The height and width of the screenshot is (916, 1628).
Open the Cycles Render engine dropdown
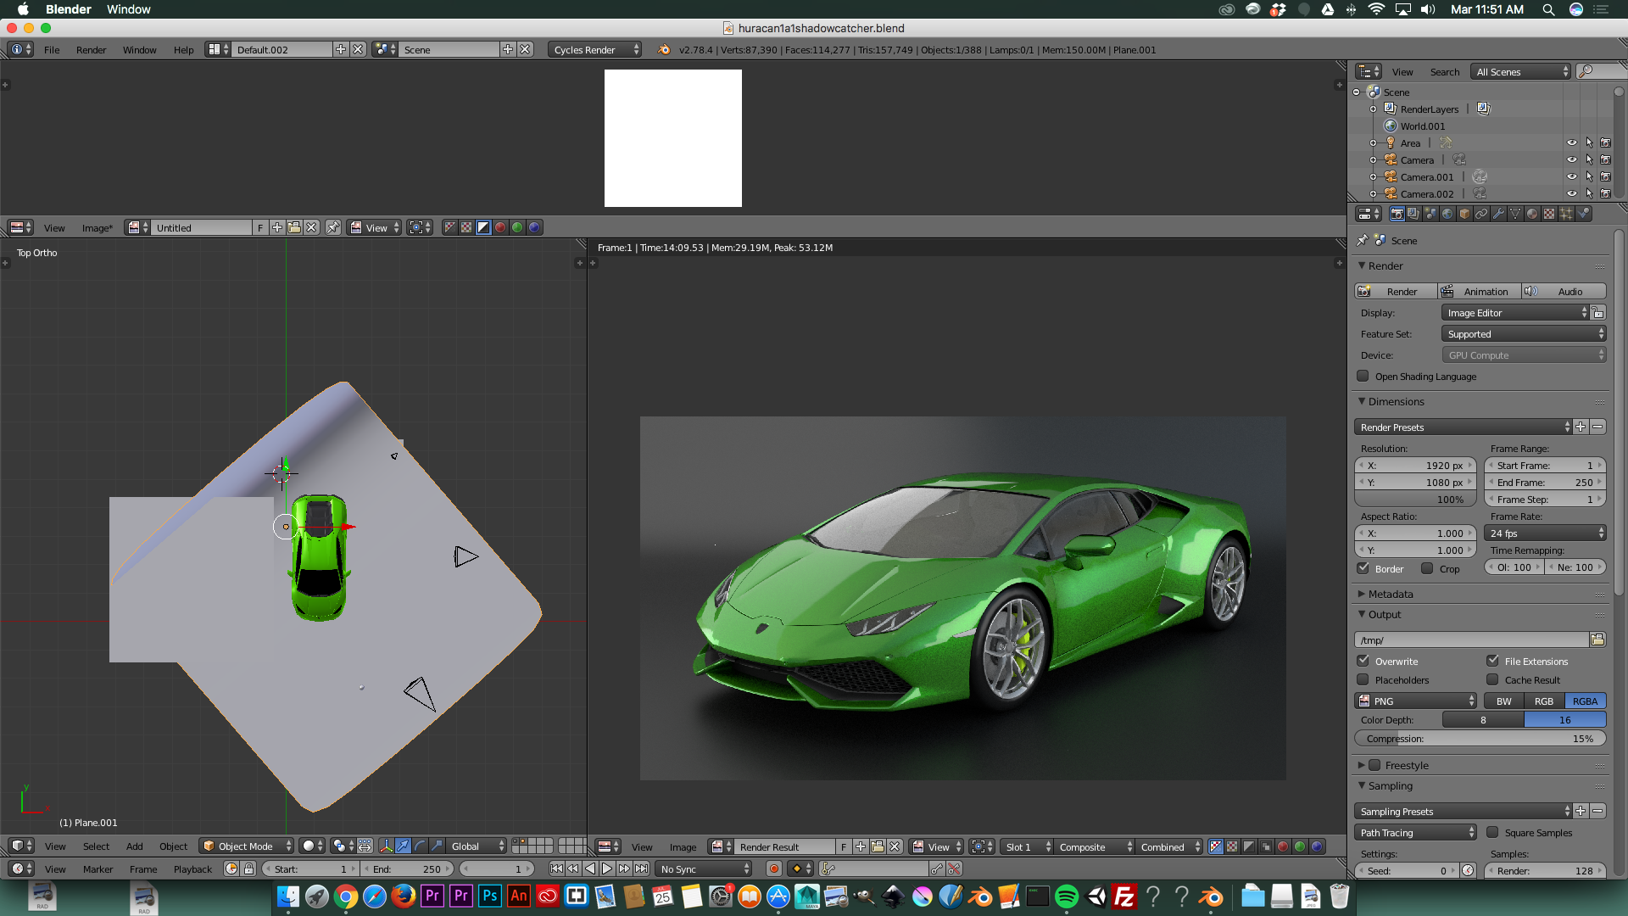595,49
